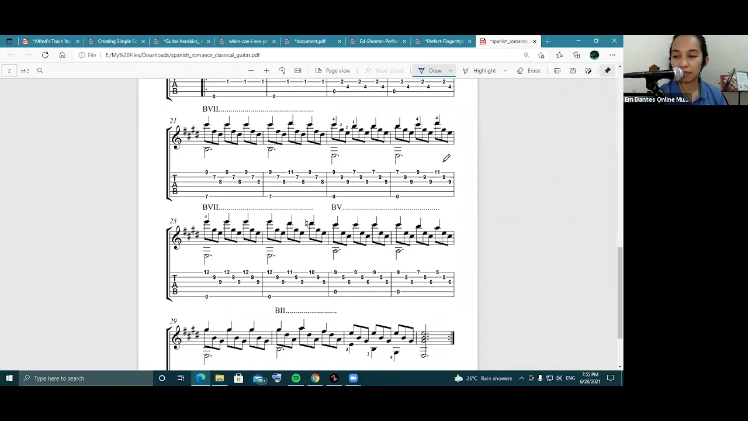Image resolution: width=748 pixels, height=421 pixels.
Task: Open clock and calendar flyout
Action: (589, 378)
